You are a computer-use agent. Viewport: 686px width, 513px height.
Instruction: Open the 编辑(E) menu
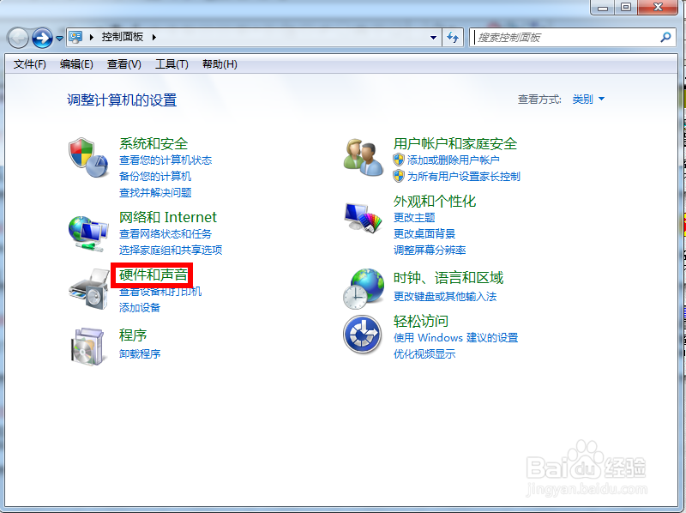point(76,64)
